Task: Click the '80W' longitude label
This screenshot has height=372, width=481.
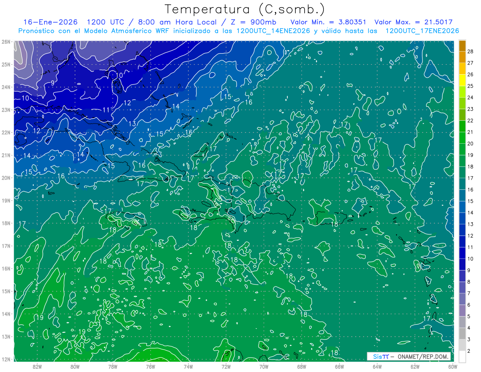Action: (75, 366)
